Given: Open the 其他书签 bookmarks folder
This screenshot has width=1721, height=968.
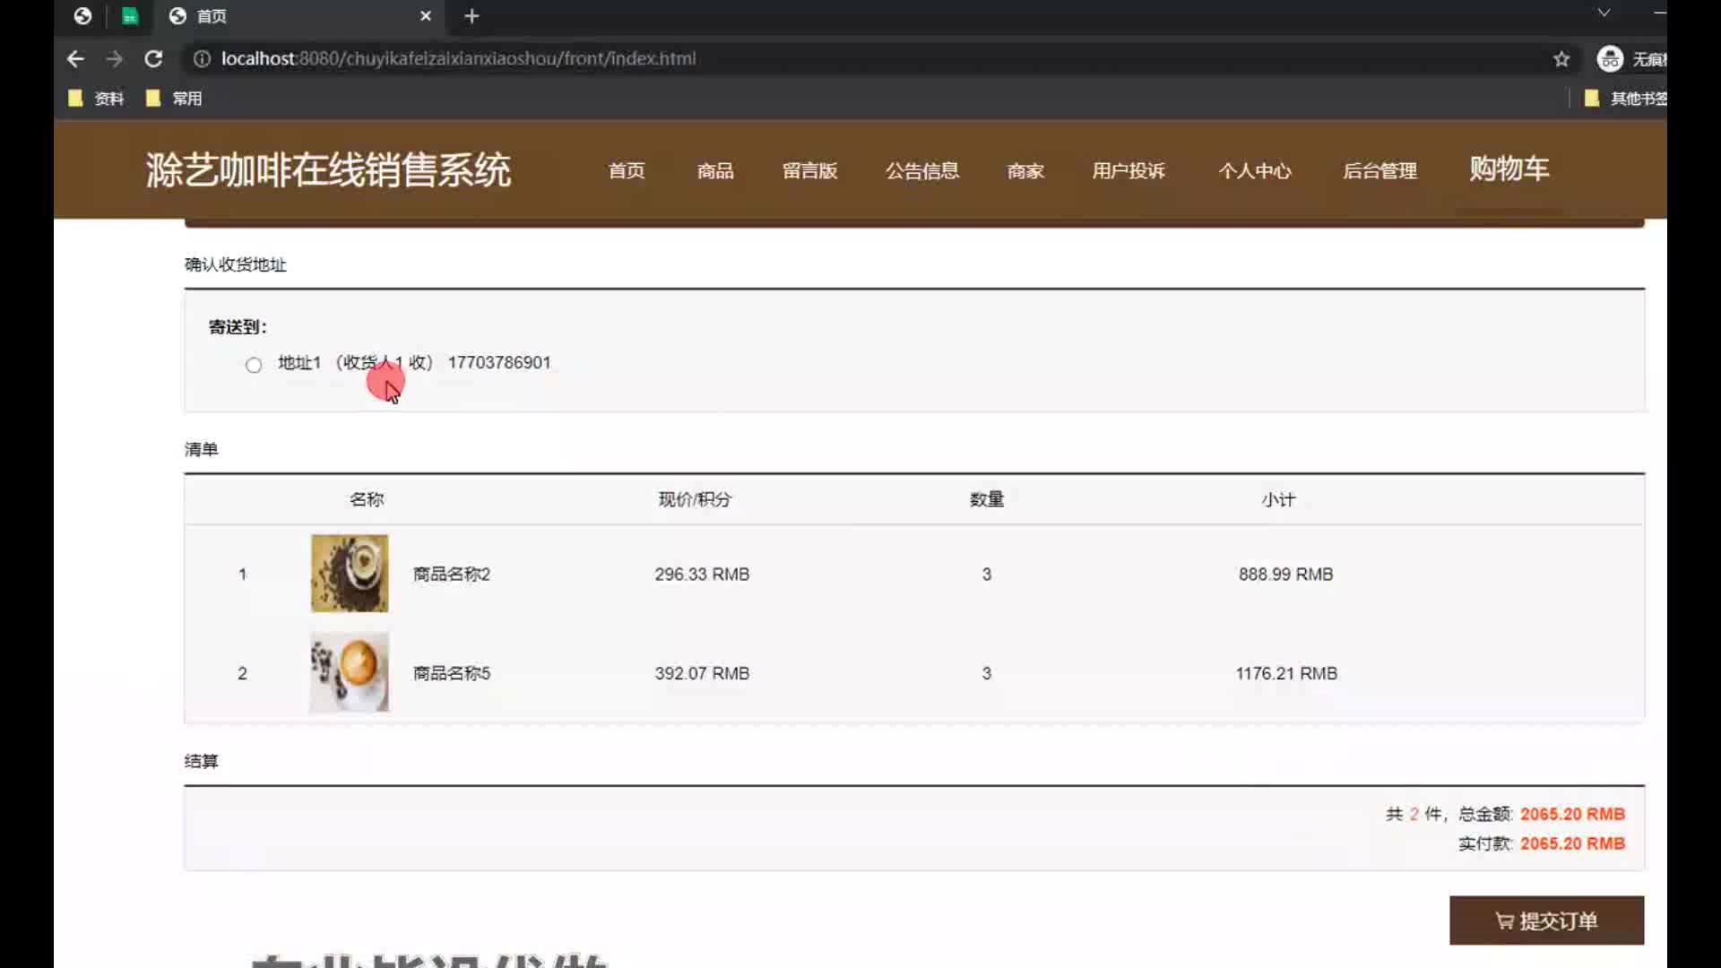Looking at the screenshot, I should click(x=1624, y=99).
